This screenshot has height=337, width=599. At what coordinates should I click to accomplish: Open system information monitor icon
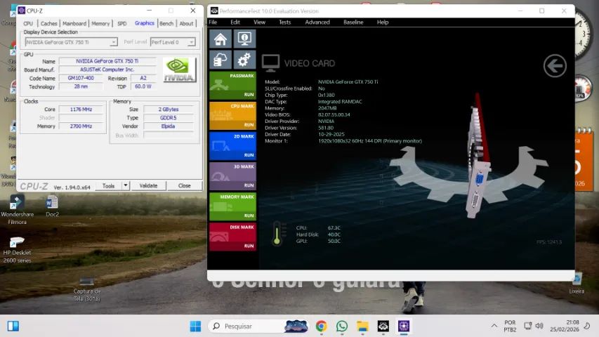pyautogui.click(x=244, y=39)
